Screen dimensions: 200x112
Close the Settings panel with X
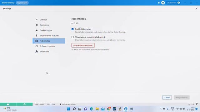coord(197,8)
